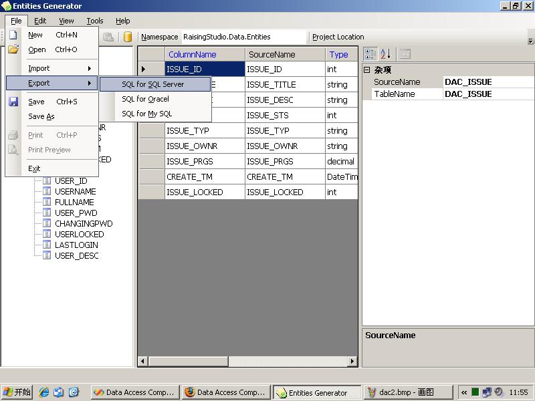This screenshot has width=535, height=401.
Task: Choose SQL for Oracel export option
Action: pos(145,99)
